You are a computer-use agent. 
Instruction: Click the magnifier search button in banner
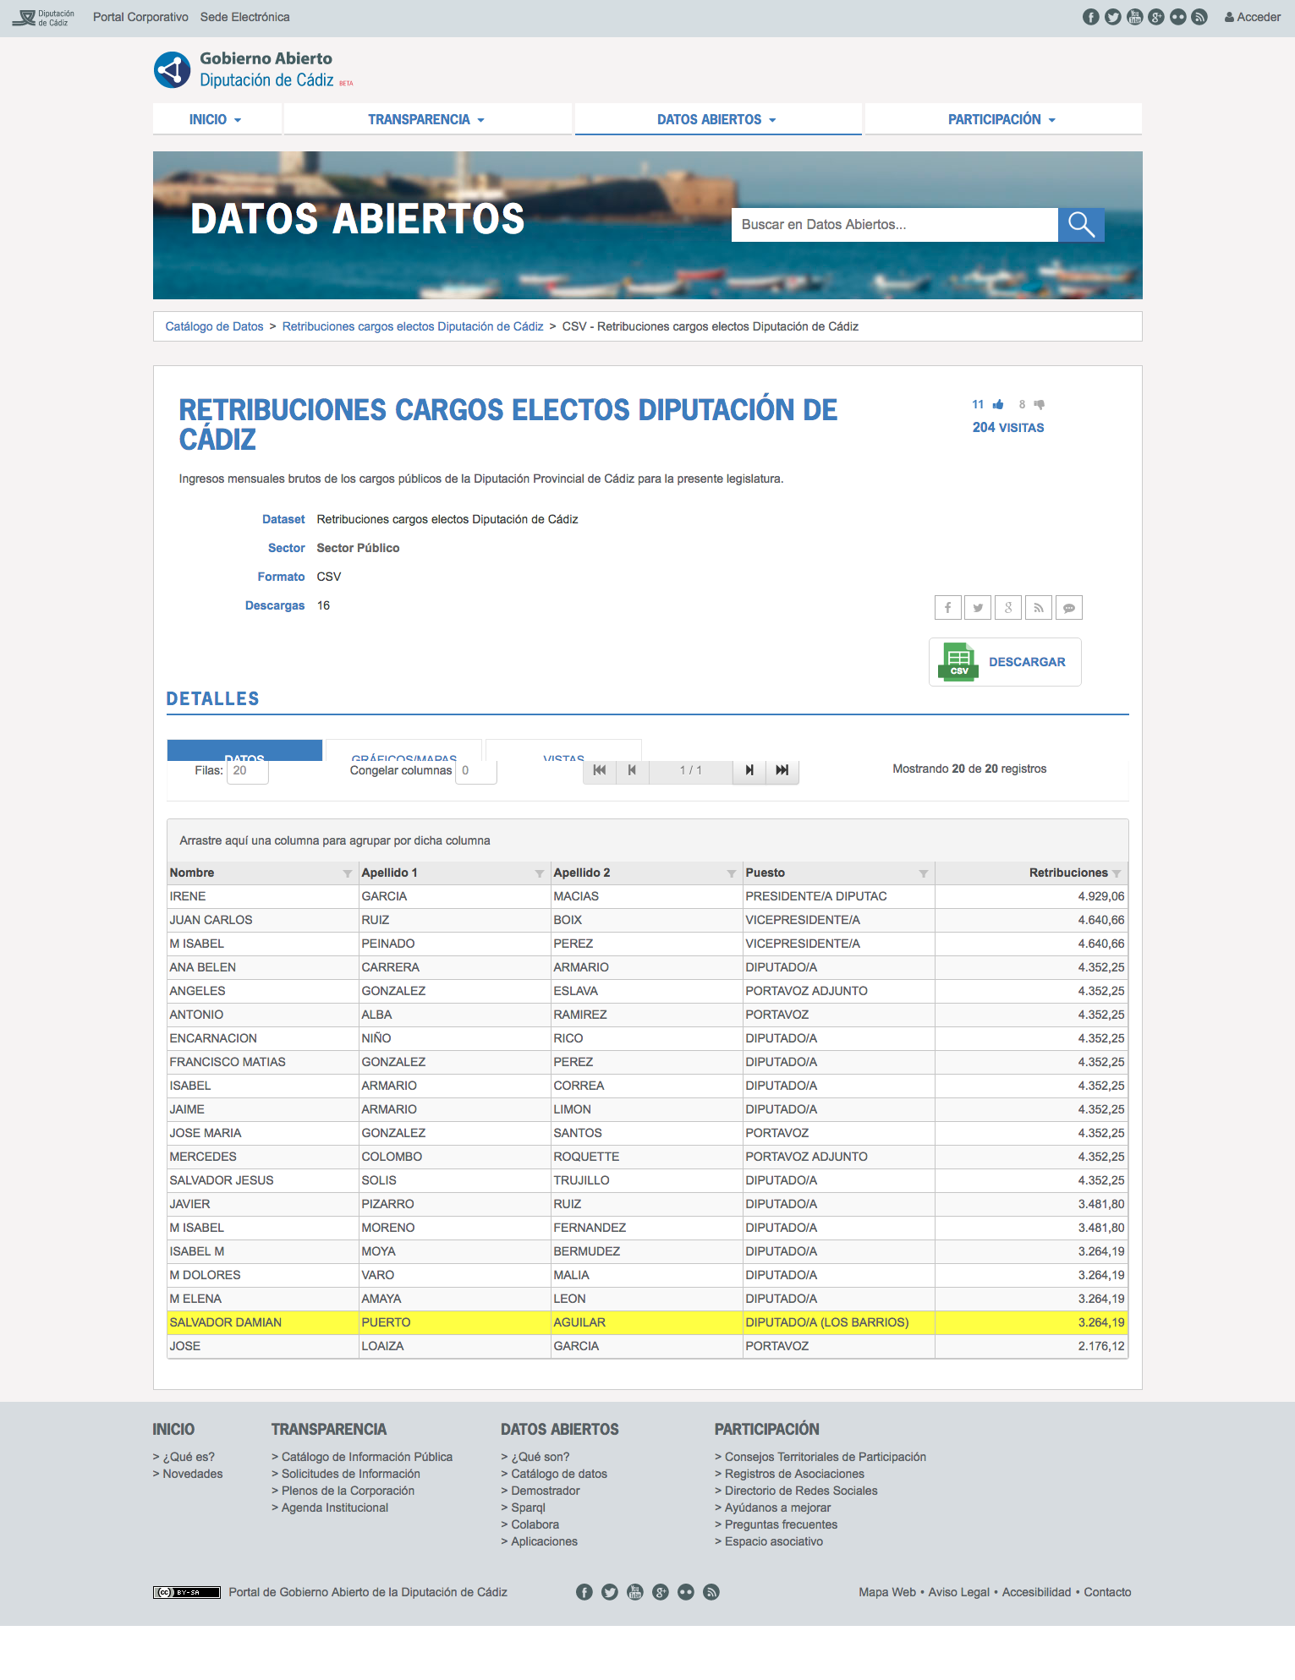tap(1081, 225)
